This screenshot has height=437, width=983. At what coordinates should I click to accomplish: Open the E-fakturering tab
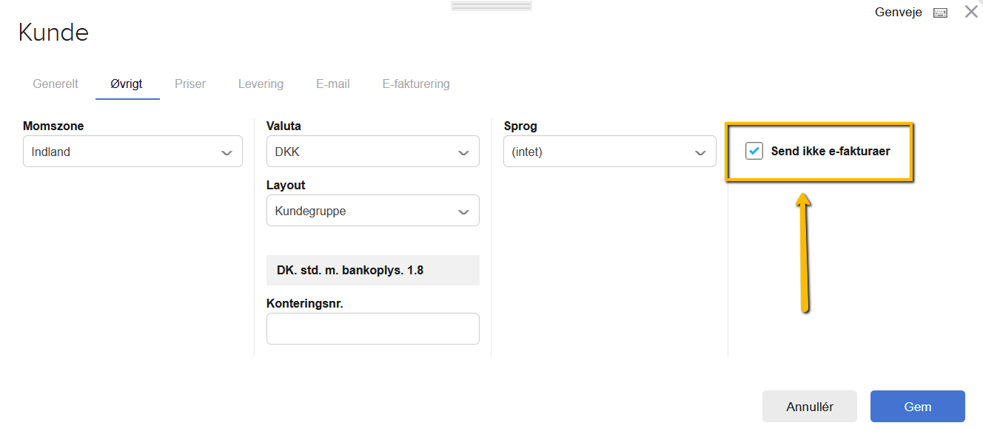click(x=416, y=84)
